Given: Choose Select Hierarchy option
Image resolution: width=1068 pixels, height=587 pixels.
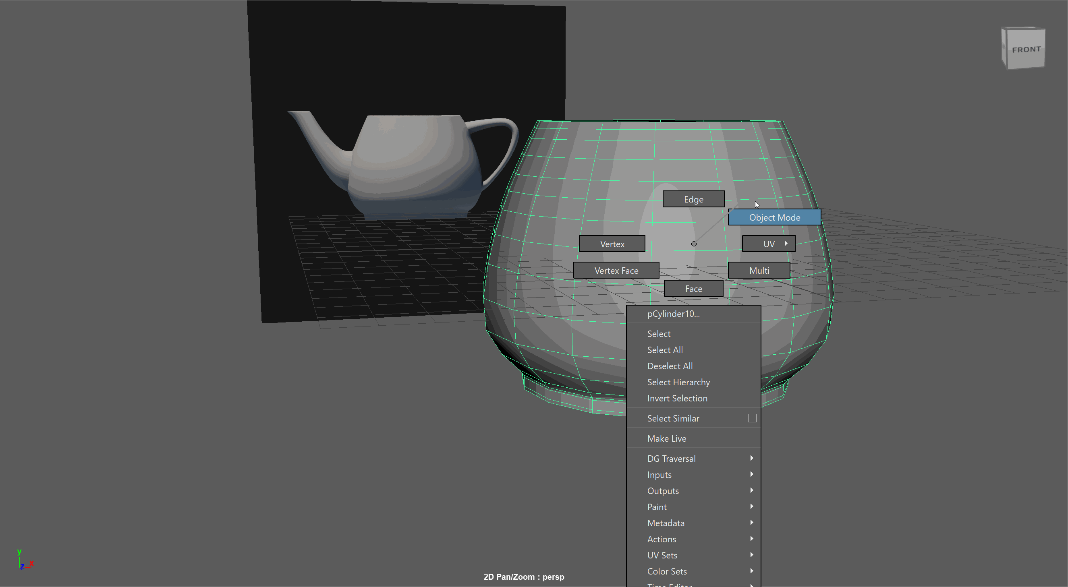Looking at the screenshot, I should click(678, 382).
